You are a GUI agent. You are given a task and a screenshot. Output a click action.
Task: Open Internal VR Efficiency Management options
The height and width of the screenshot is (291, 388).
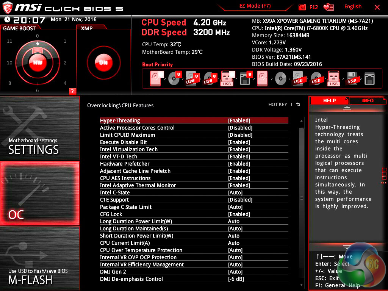tap(194, 264)
